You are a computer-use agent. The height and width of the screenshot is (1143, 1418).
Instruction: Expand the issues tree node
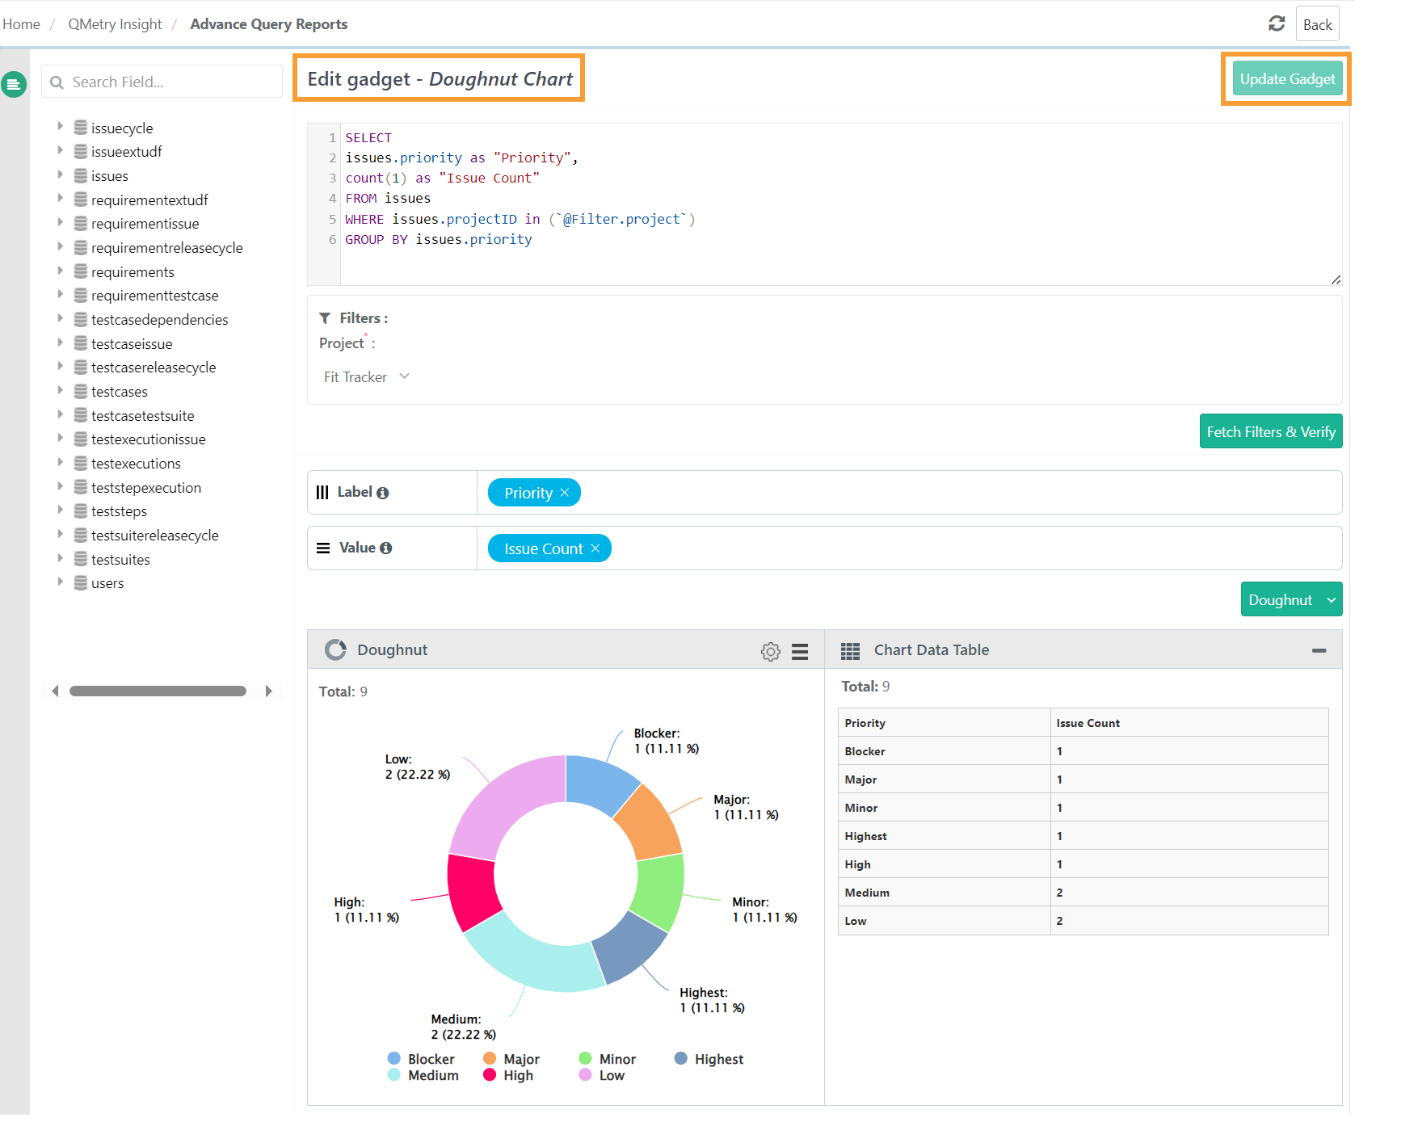pos(61,175)
